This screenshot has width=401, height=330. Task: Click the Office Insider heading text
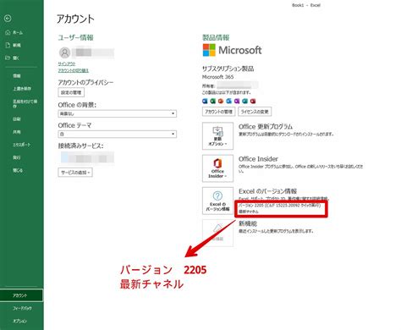[258, 159]
